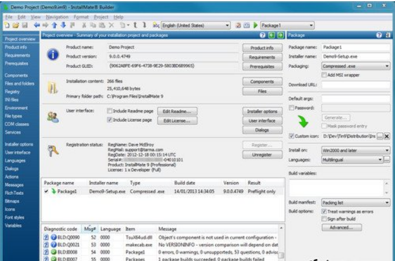Enable Include Readme page checkbox
395x261 pixels.
coord(110,110)
